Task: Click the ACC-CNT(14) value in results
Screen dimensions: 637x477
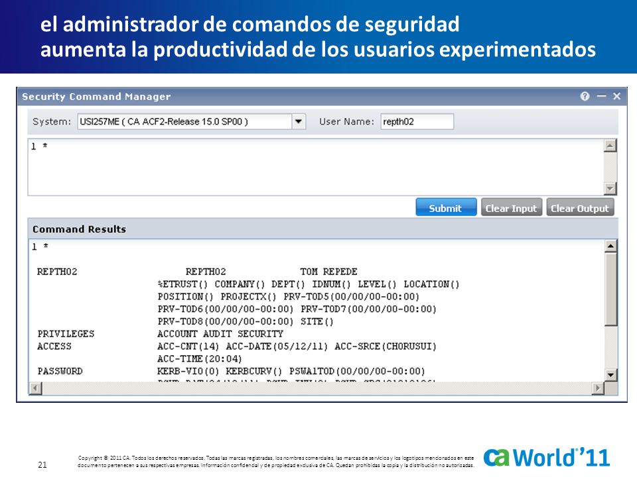Action: pos(188,346)
